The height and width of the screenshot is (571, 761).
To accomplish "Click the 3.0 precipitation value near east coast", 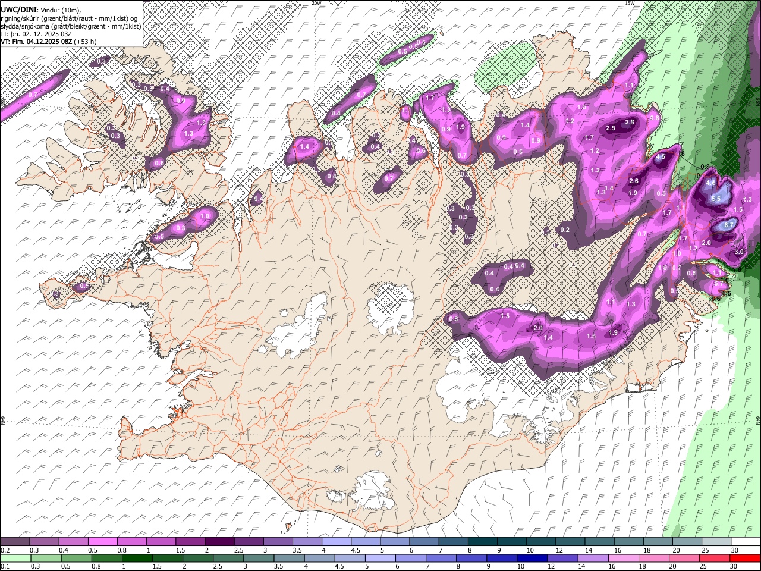I will (x=739, y=252).
